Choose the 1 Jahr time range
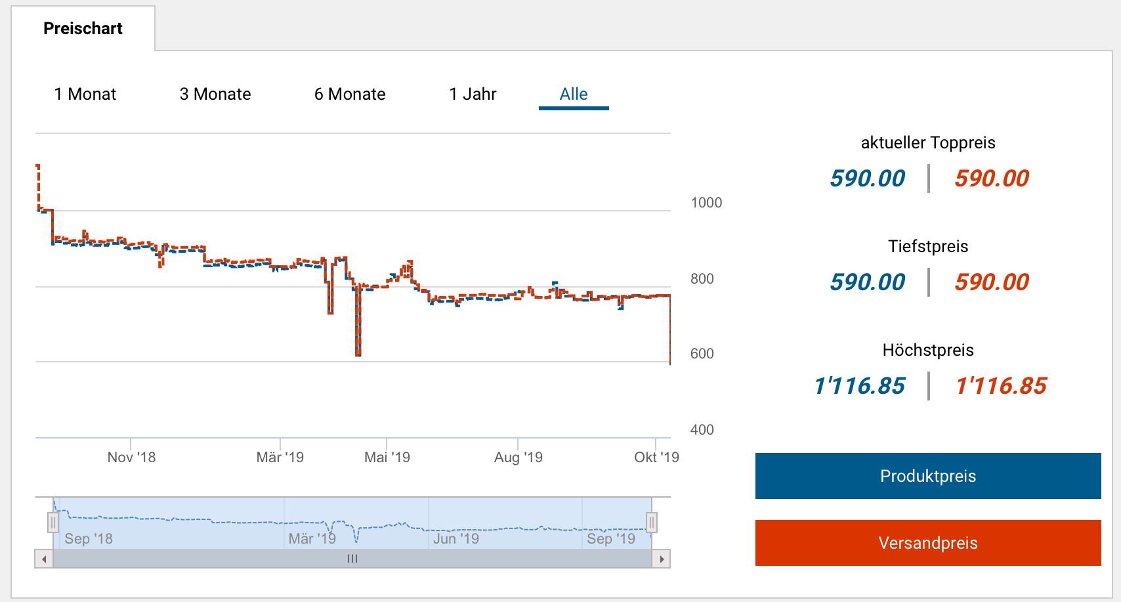Screen dimensions: 1121x602 (x=473, y=95)
